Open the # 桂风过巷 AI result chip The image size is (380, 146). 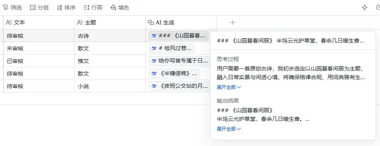[x=172, y=48]
